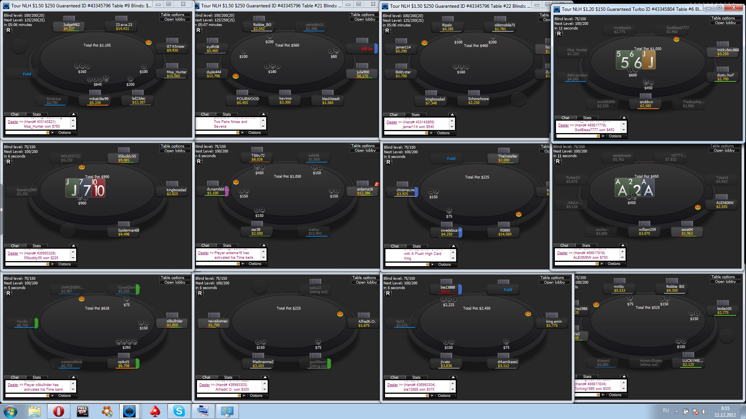This screenshot has width=746, height=419.
Task: Click the RU language indicator in the system tray
Action: (x=666, y=410)
